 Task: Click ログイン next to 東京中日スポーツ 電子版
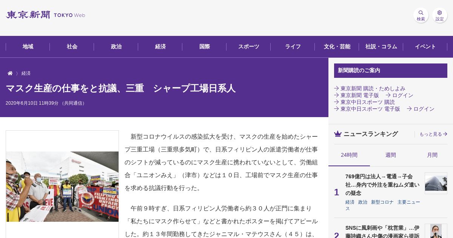point(421,109)
